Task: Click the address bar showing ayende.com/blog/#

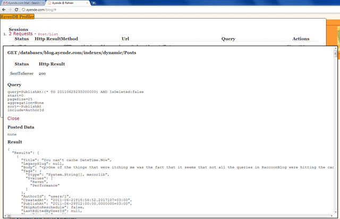Action: coord(180,10)
